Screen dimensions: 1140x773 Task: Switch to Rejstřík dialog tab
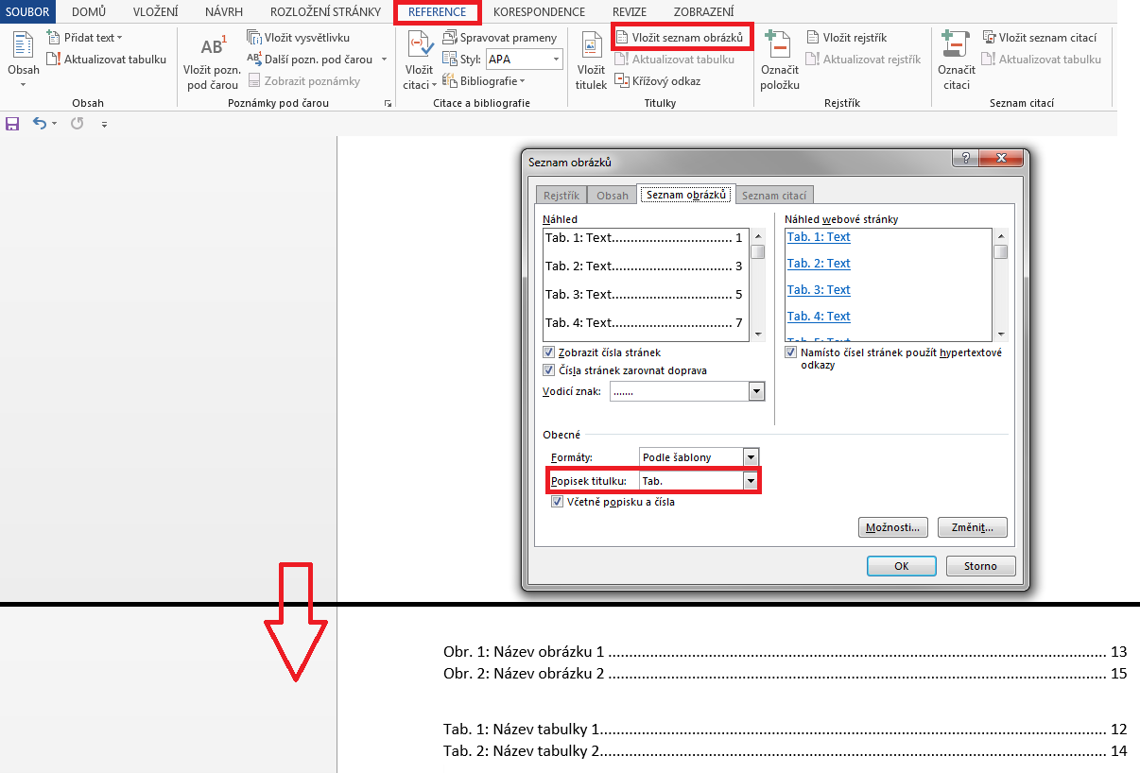click(561, 196)
